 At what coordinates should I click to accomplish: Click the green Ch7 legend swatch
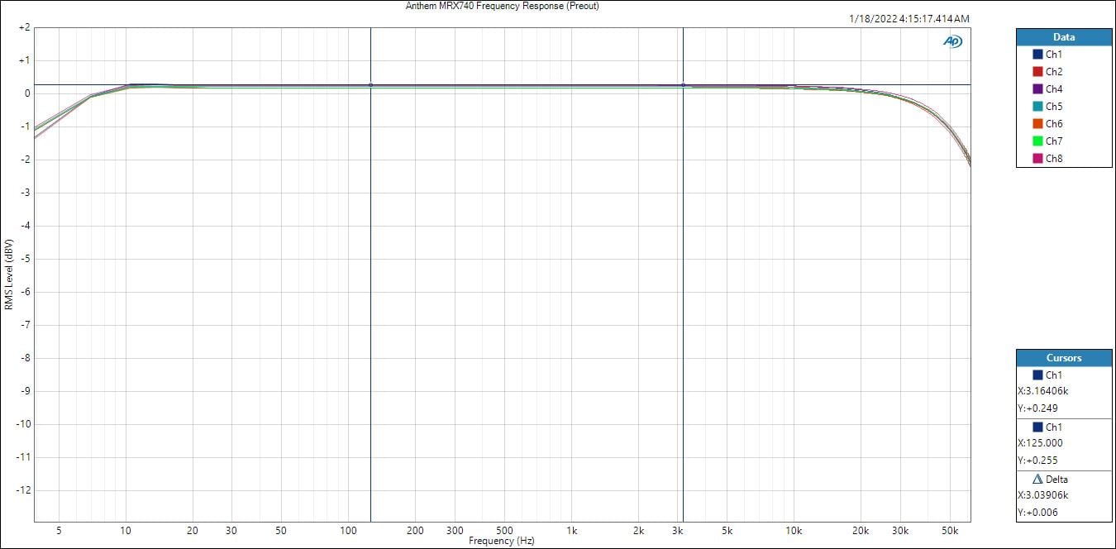pyautogui.click(x=1037, y=141)
